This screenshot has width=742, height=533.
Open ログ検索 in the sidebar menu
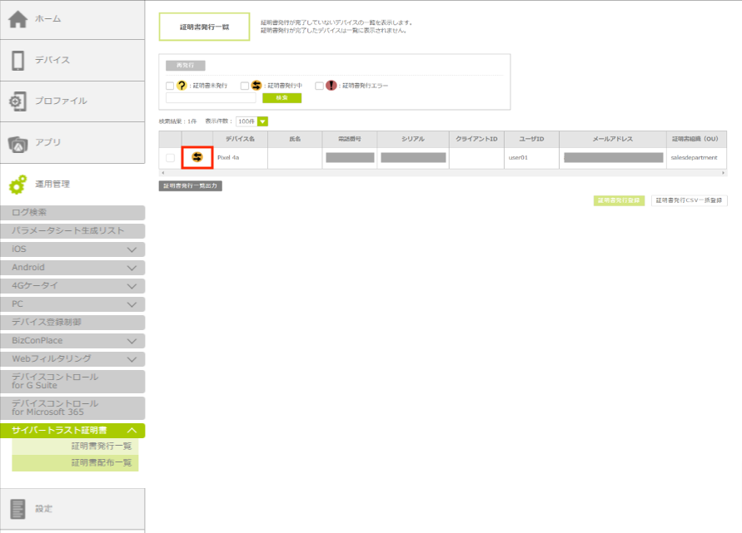pyautogui.click(x=72, y=213)
